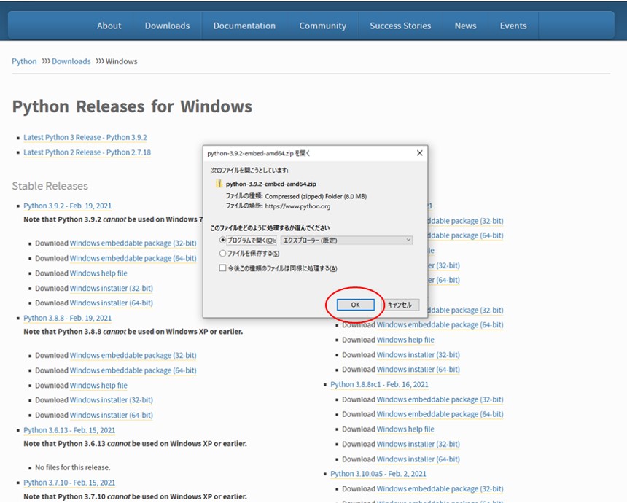Viewport: 627px width, 503px height.
Task: Open the Latest Python 3 Release - Python 3.9.2 link
Action: click(85, 137)
